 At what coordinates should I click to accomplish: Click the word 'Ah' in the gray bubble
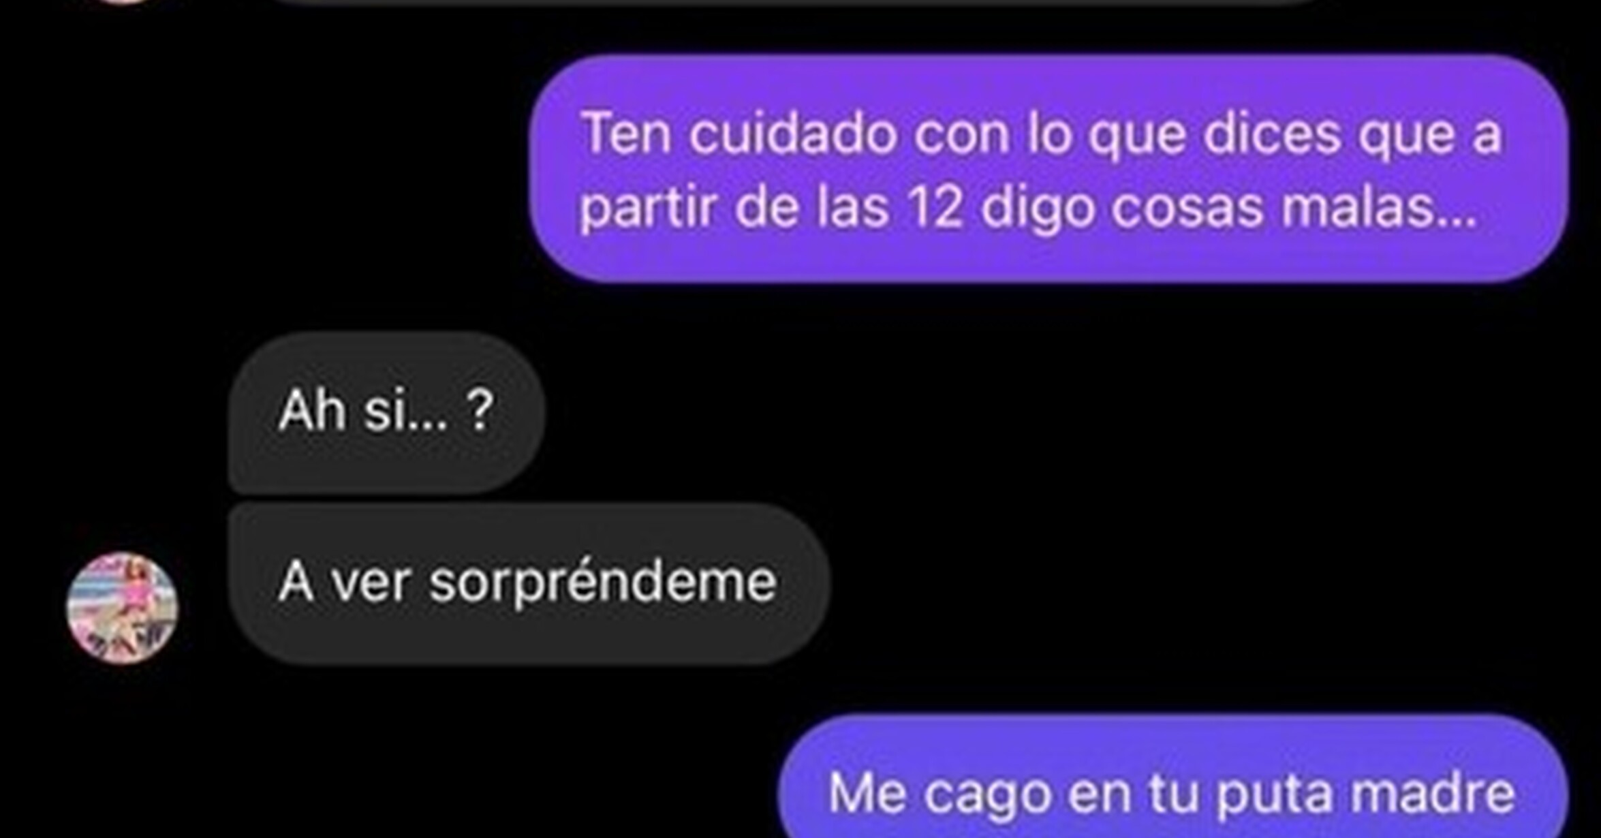pyautogui.click(x=312, y=410)
